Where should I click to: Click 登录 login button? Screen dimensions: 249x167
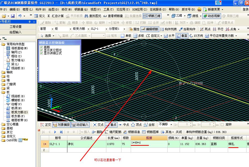246,9
